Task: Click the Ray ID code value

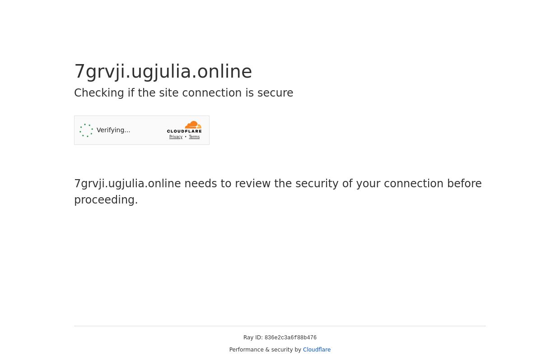Action: click(290, 338)
